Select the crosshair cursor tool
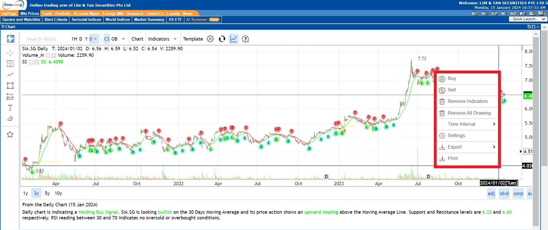This screenshot has width=548, height=230. [10, 53]
